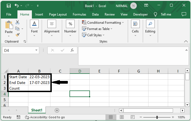Click the Format Painter brush icon

[17, 35]
